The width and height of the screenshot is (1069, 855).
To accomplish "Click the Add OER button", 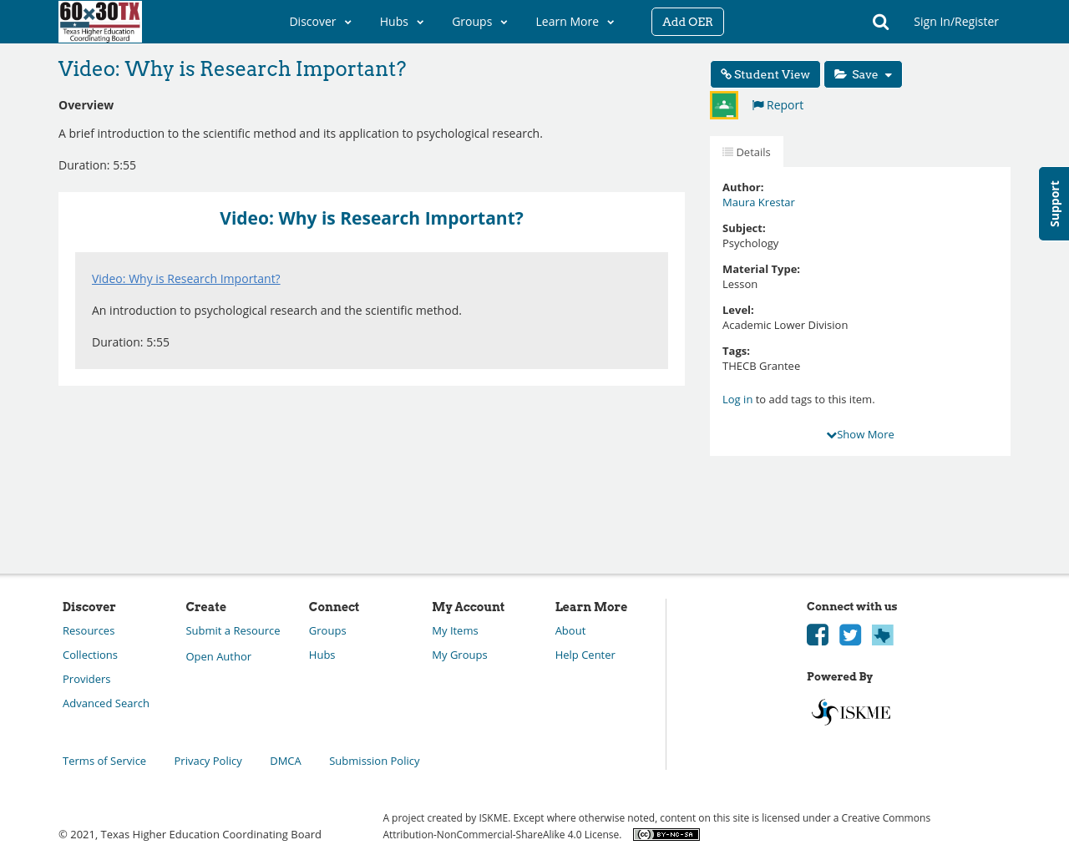I will click(687, 22).
